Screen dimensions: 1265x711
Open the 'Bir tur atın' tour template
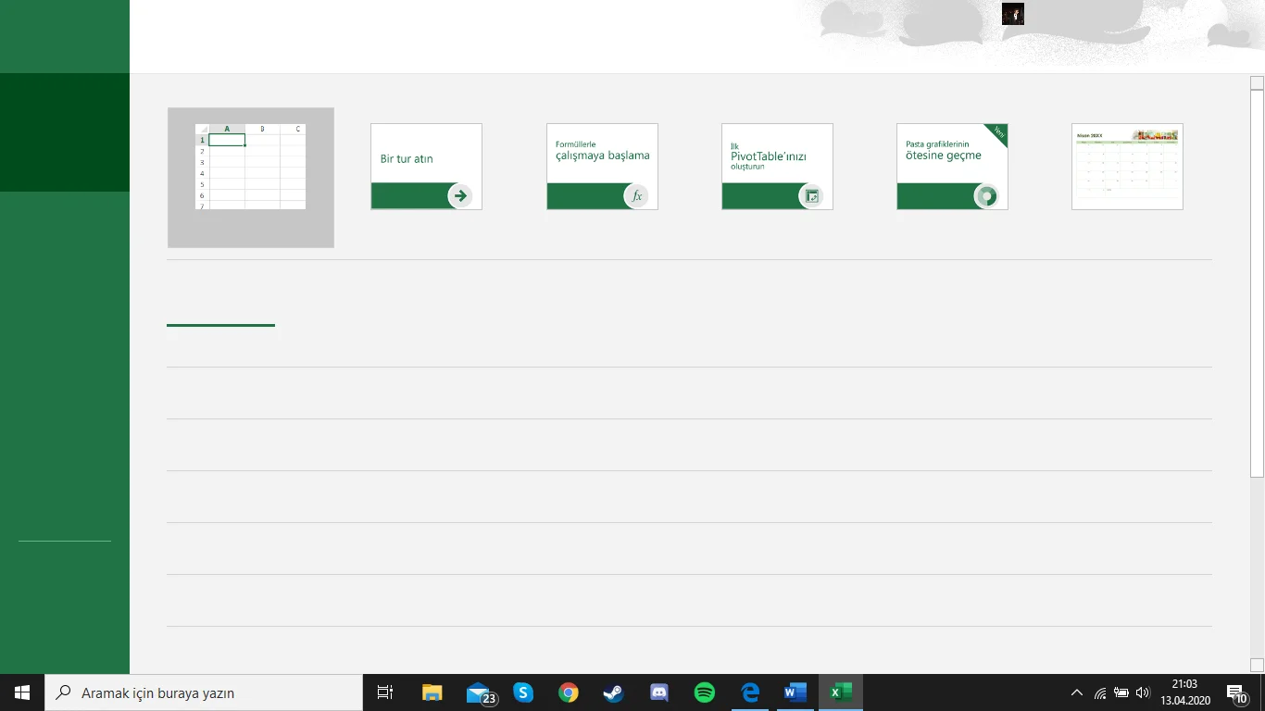click(x=426, y=167)
